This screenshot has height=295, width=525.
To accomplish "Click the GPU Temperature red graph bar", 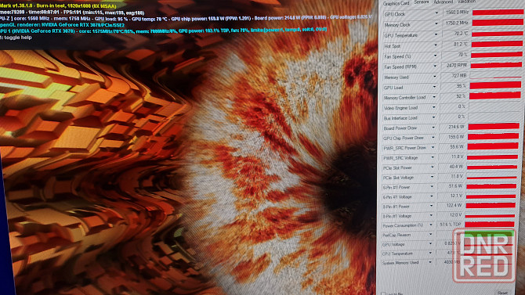I will click(x=498, y=34).
